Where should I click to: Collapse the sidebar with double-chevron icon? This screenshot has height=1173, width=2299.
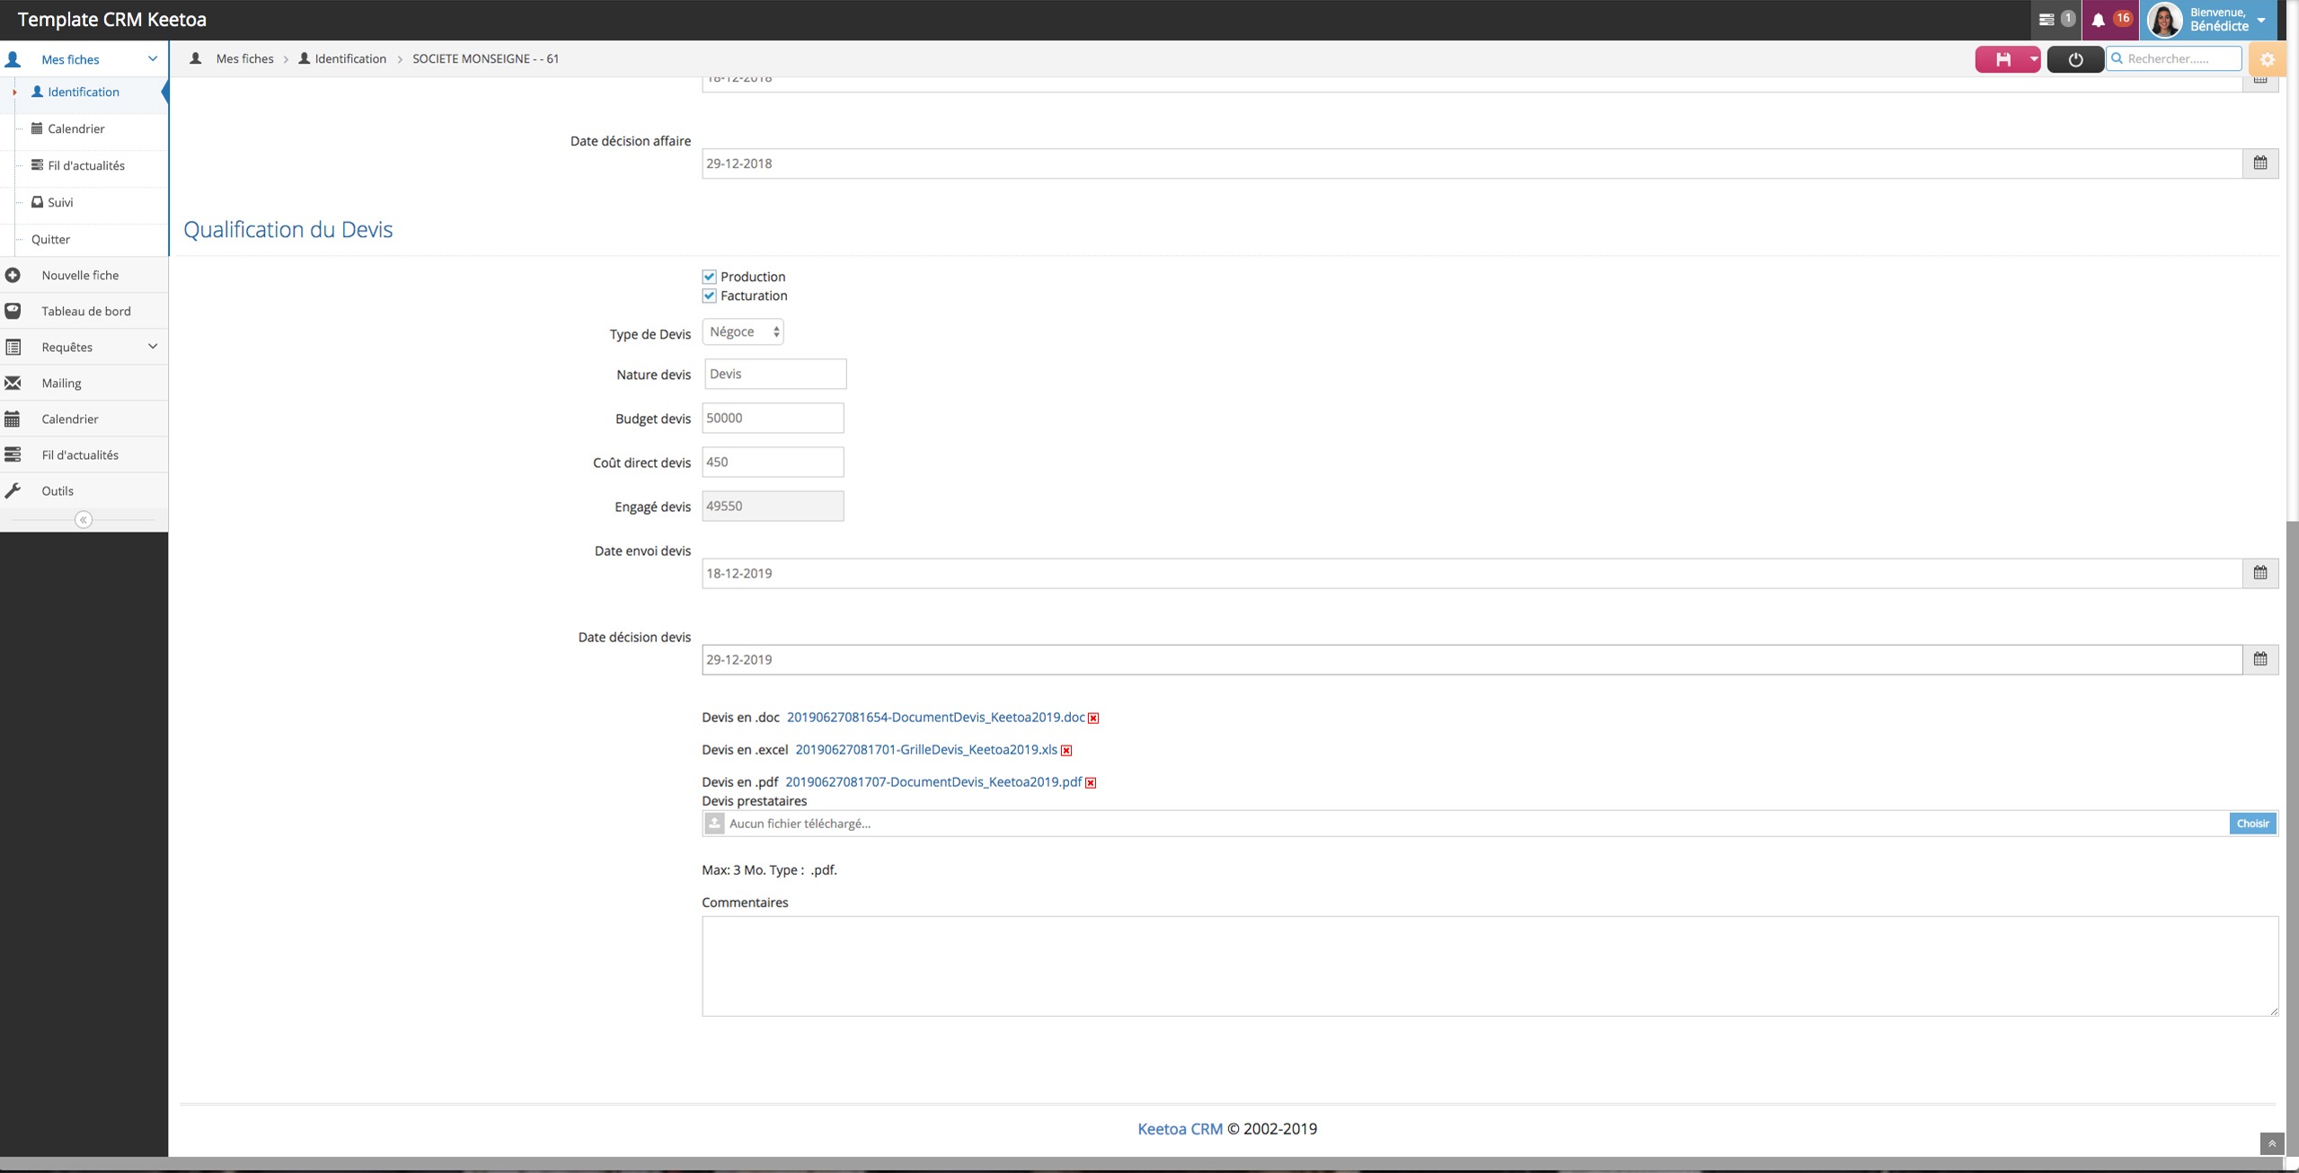(84, 520)
